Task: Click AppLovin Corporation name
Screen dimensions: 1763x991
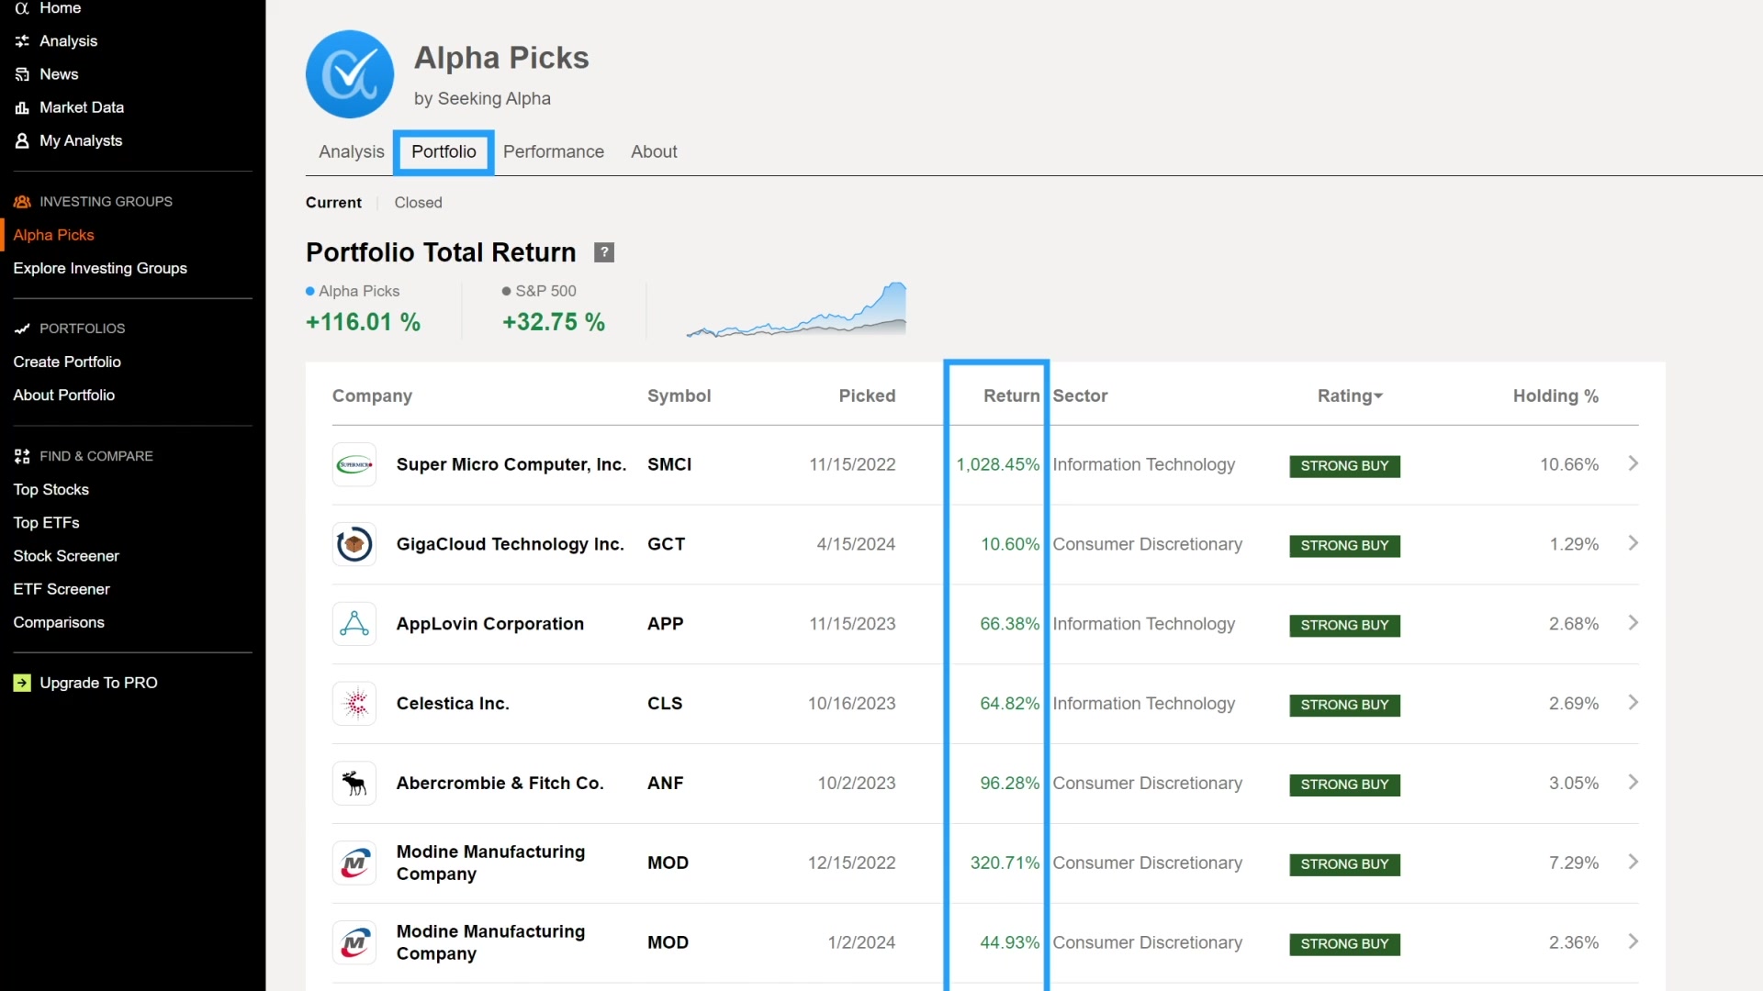Action: click(490, 624)
